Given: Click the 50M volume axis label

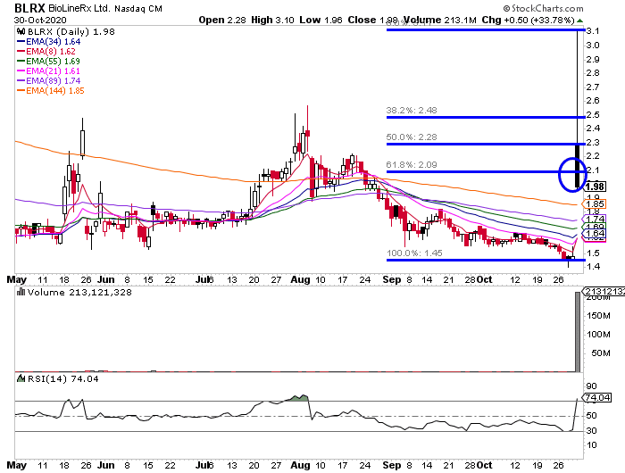Looking at the screenshot, I should click(x=601, y=353).
